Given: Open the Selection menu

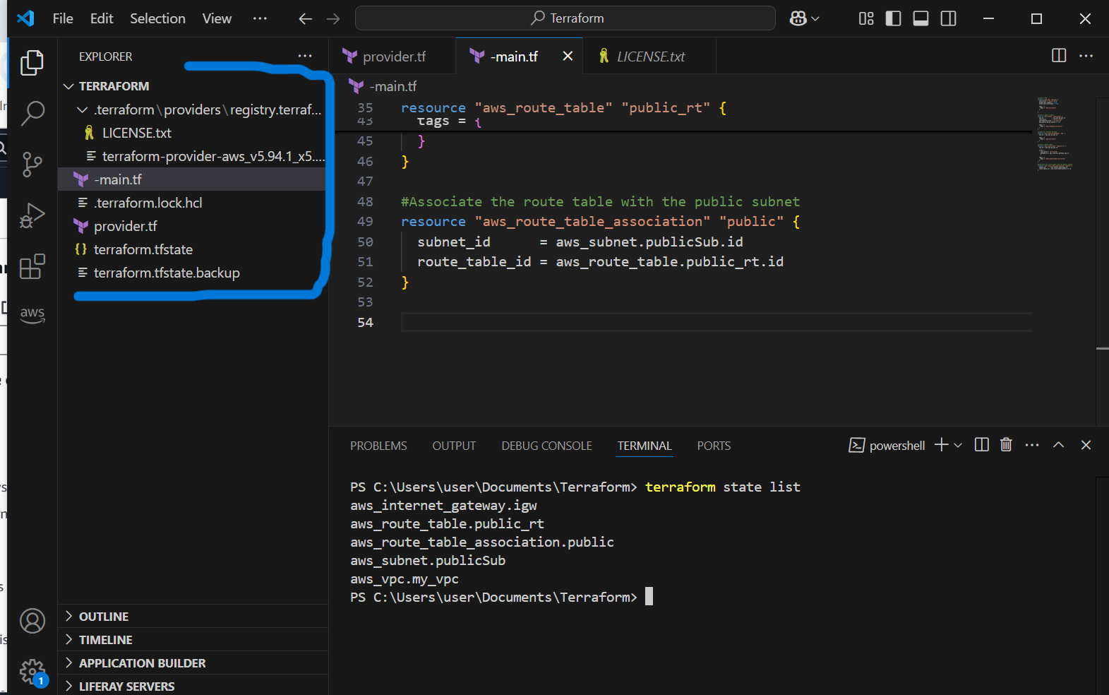Looking at the screenshot, I should click(x=157, y=18).
